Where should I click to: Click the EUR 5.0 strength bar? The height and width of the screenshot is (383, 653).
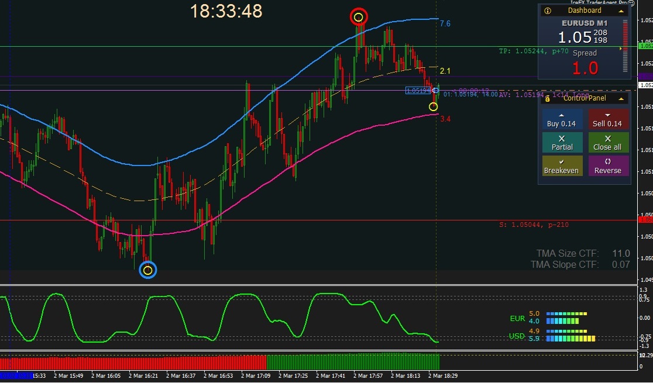566,314
